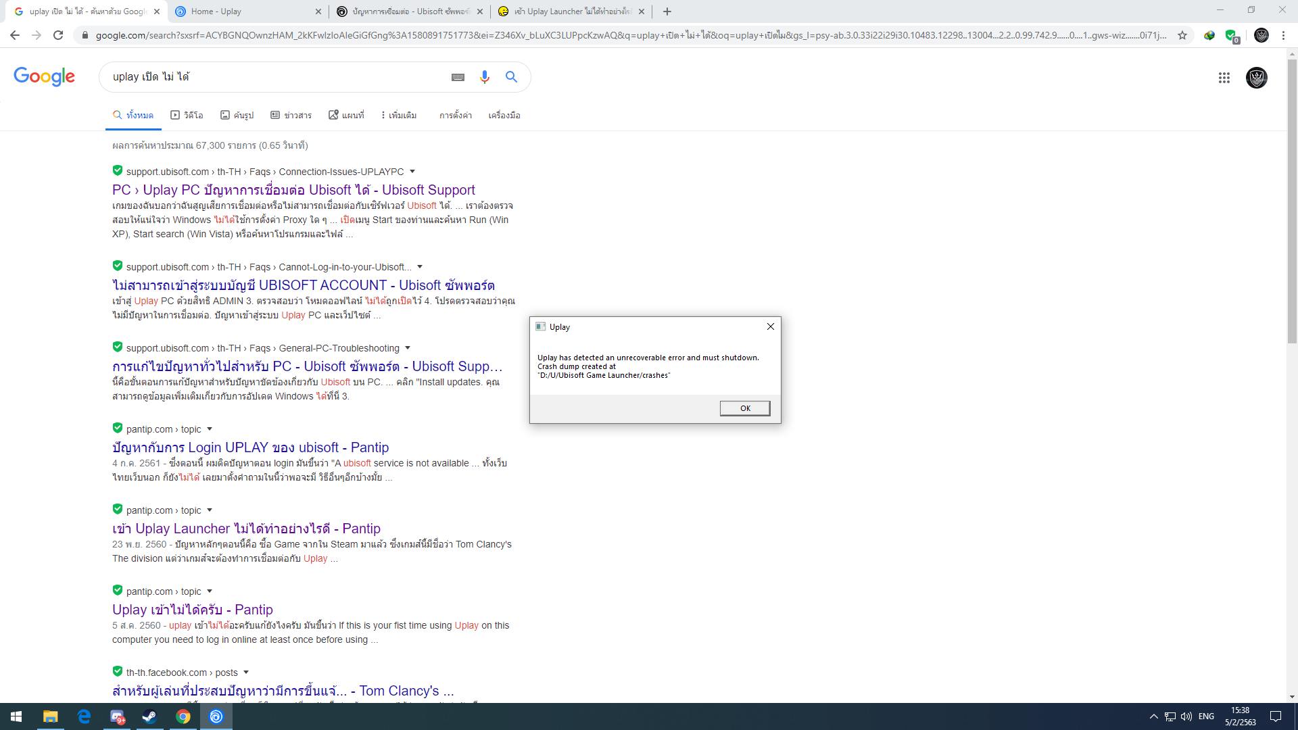The image size is (1298, 730).
Task: Open the Tom Clancy's Facebook post result
Action: [283, 691]
